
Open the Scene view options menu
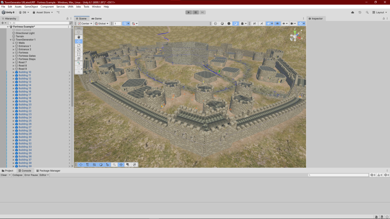tap(304, 18)
